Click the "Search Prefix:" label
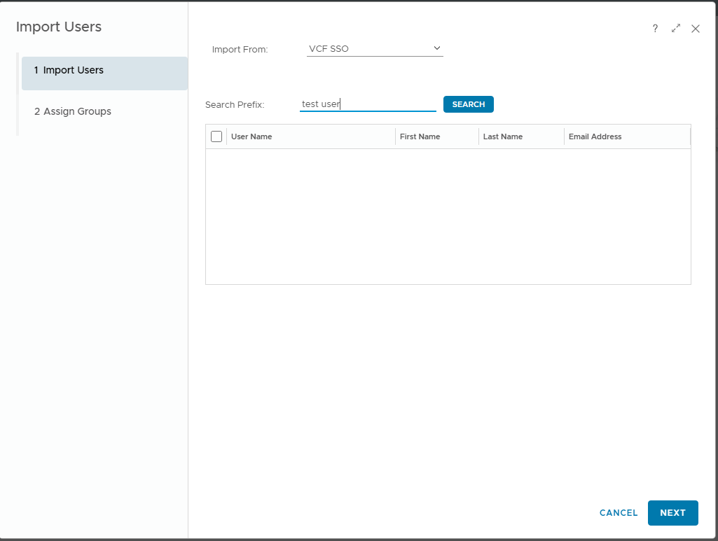Image resolution: width=718 pixels, height=541 pixels. 235,105
